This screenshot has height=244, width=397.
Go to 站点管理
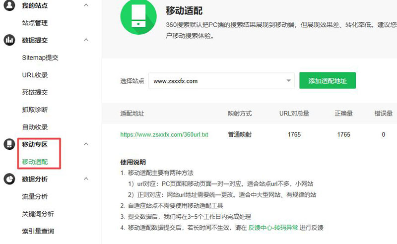(x=35, y=23)
